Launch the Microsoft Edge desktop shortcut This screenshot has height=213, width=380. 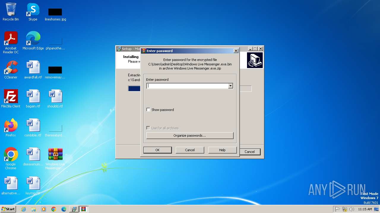(33, 41)
